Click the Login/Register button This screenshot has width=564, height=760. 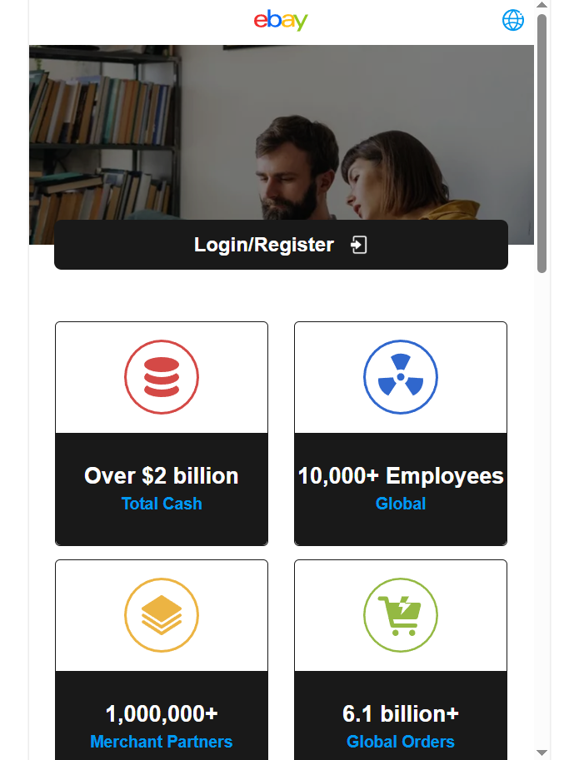point(281,245)
